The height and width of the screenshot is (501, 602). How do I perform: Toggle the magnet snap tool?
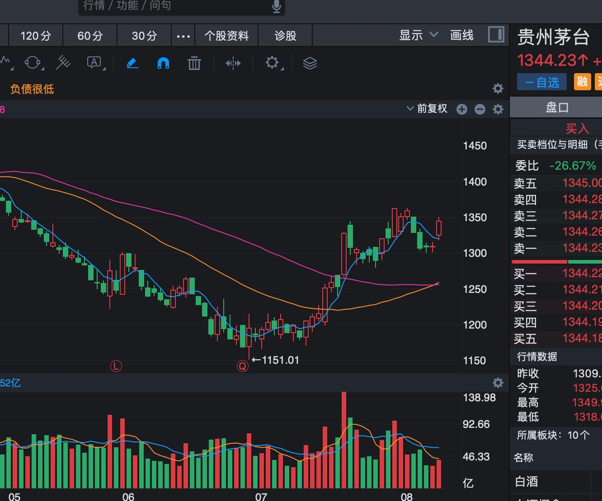click(163, 63)
